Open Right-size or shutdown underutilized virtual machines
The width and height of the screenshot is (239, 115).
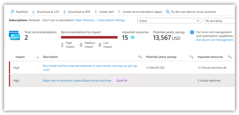(x=77, y=80)
